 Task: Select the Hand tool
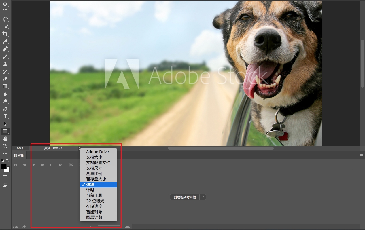pos(5,139)
